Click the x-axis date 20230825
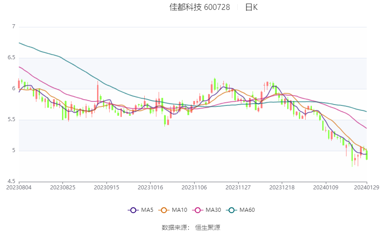Viewport: 382px width, 232px height. (x=62, y=188)
